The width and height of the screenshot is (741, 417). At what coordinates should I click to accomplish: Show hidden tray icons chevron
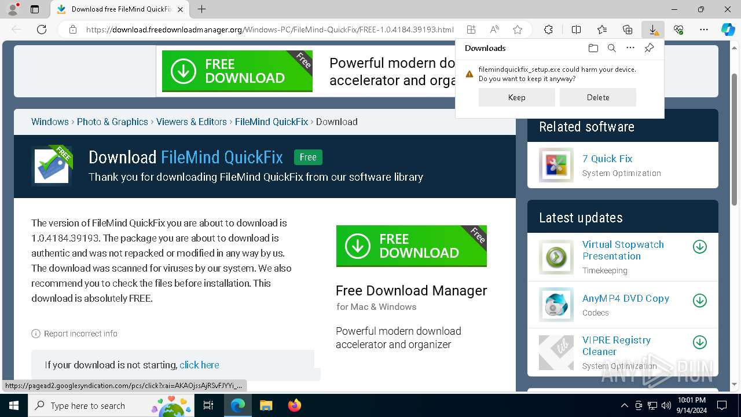point(625,405)
